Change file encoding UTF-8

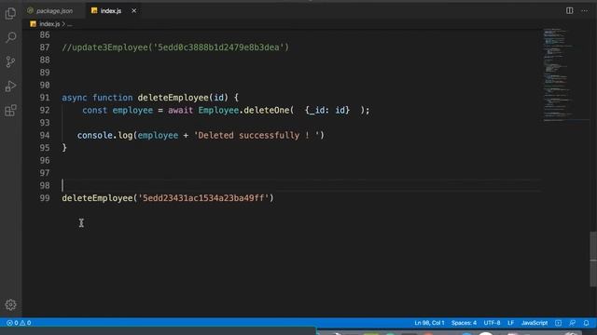click(x=492, y=323)
